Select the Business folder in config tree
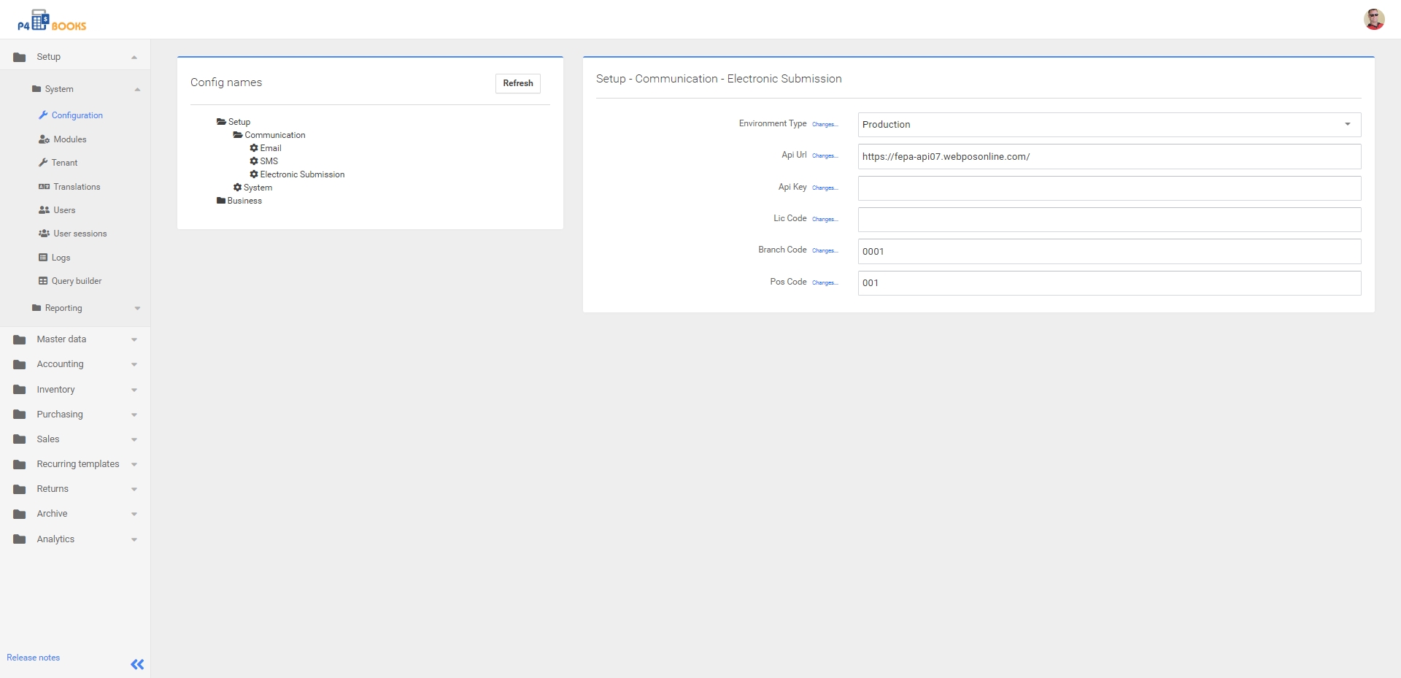Screen dimensions: 1401x678 tap(244, 201)
